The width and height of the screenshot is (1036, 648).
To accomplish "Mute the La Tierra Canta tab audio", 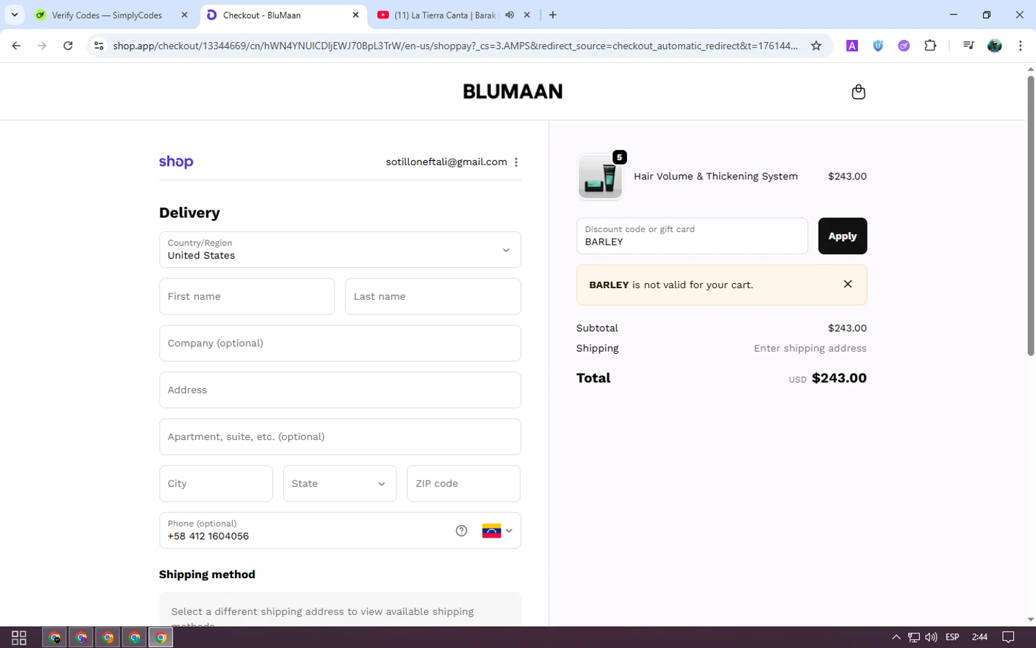I will point(510,15).
